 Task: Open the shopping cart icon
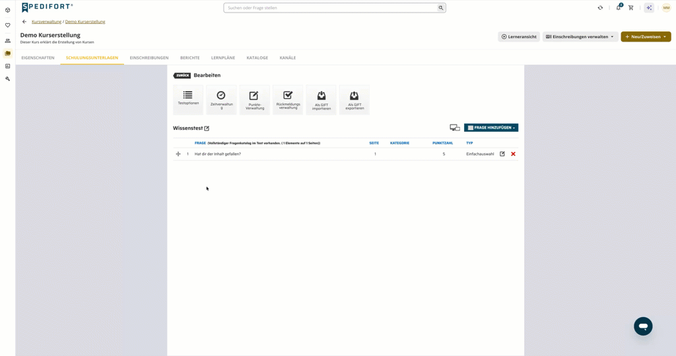pyautogui.click(x=630, y=8)
